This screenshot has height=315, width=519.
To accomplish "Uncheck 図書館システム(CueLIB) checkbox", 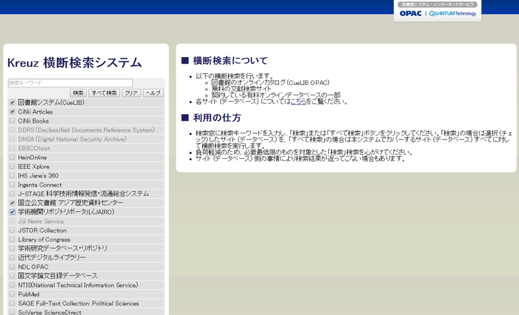I will tap(12, 102).
